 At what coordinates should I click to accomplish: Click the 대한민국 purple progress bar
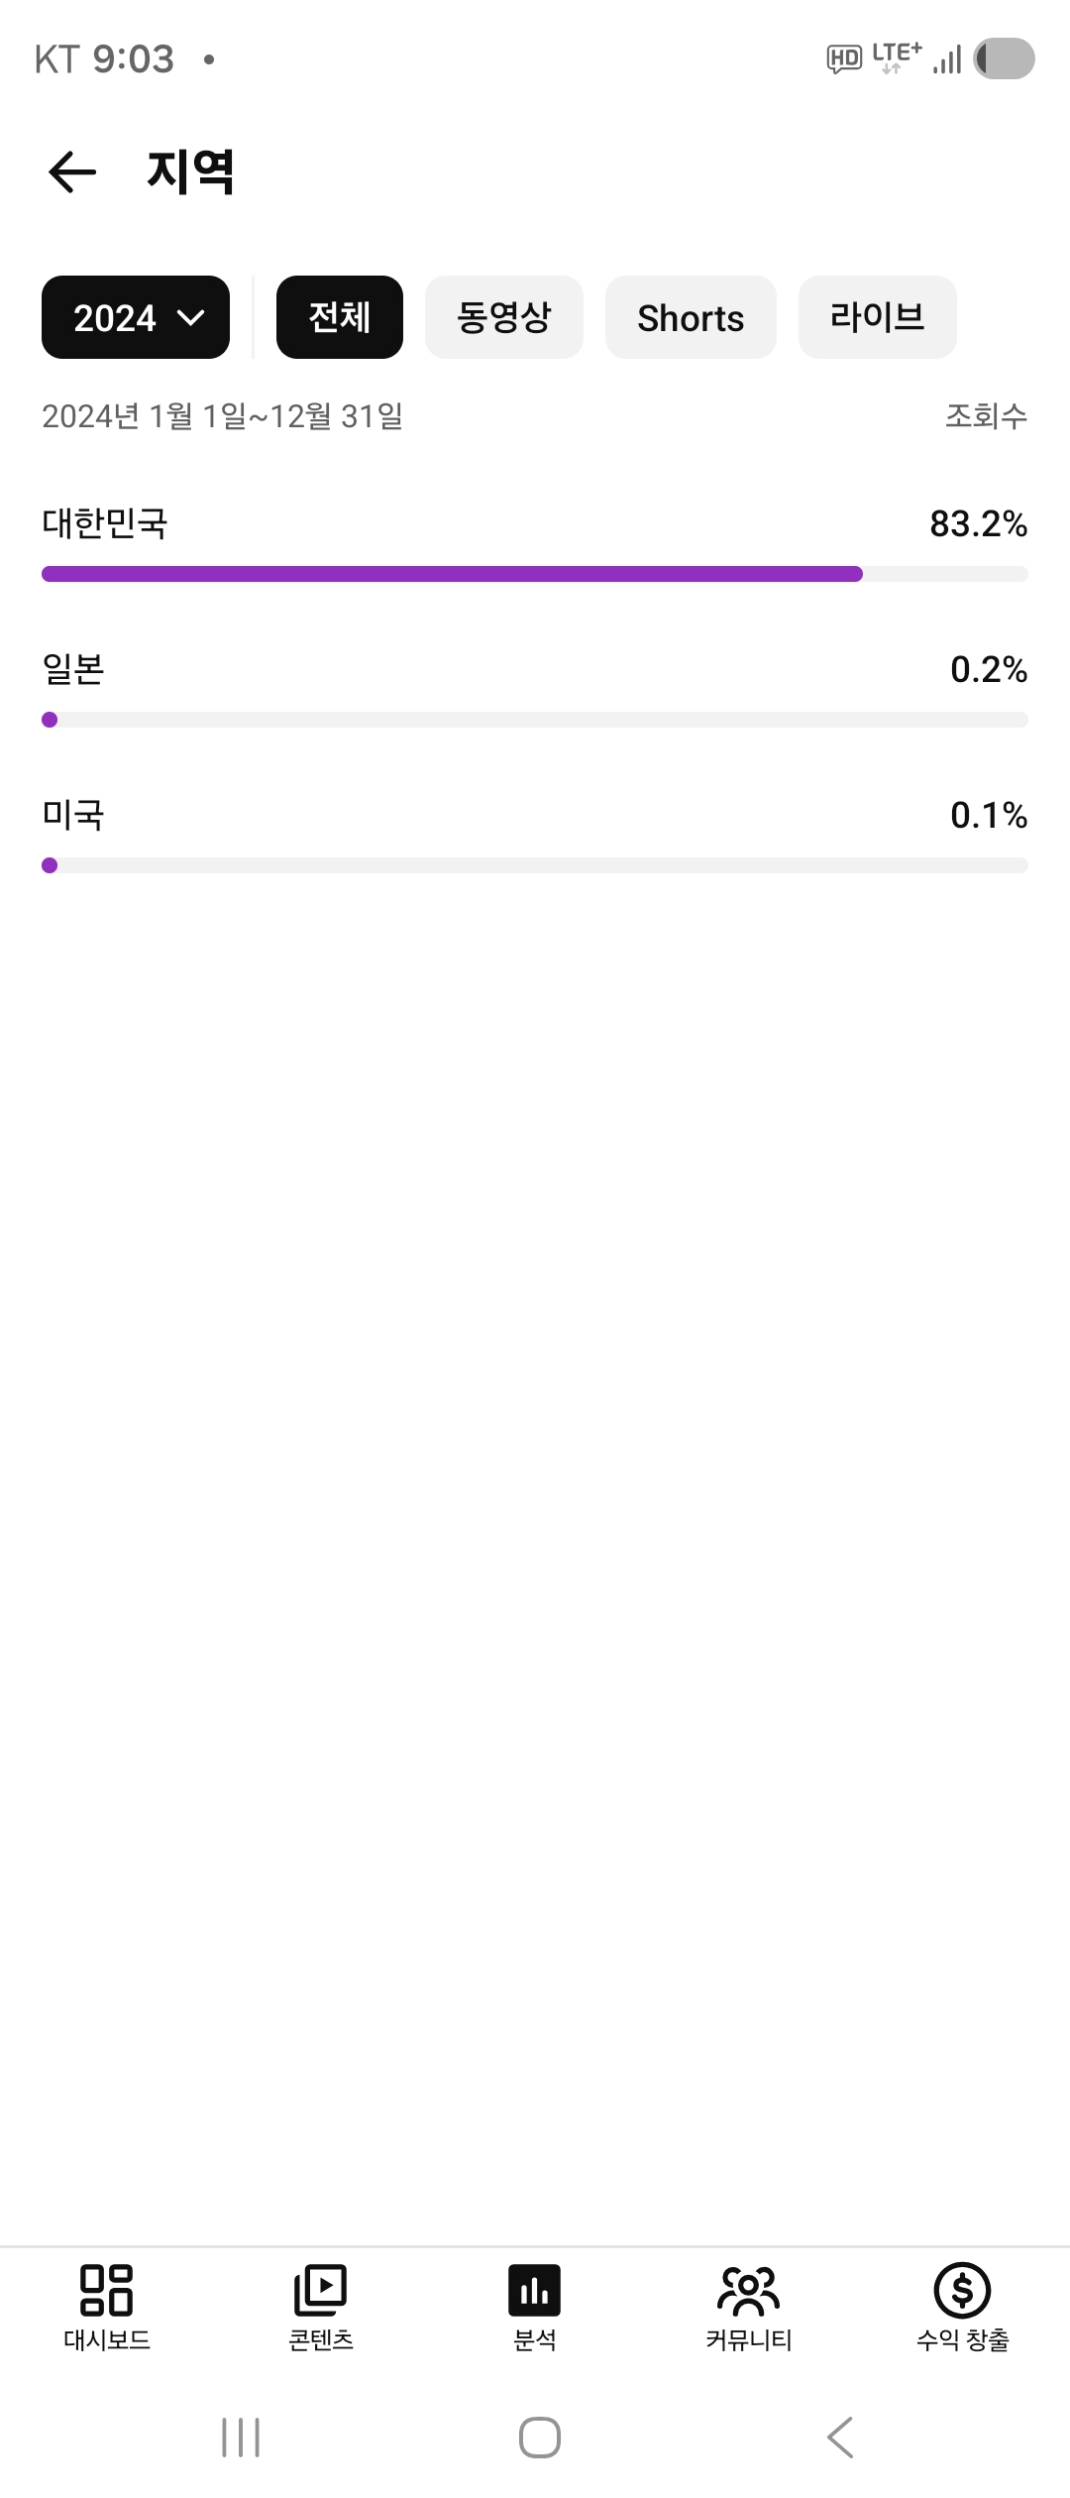[x=452, y=574]
